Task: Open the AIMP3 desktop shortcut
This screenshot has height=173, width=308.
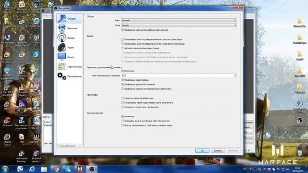Action: coord(7,105)
